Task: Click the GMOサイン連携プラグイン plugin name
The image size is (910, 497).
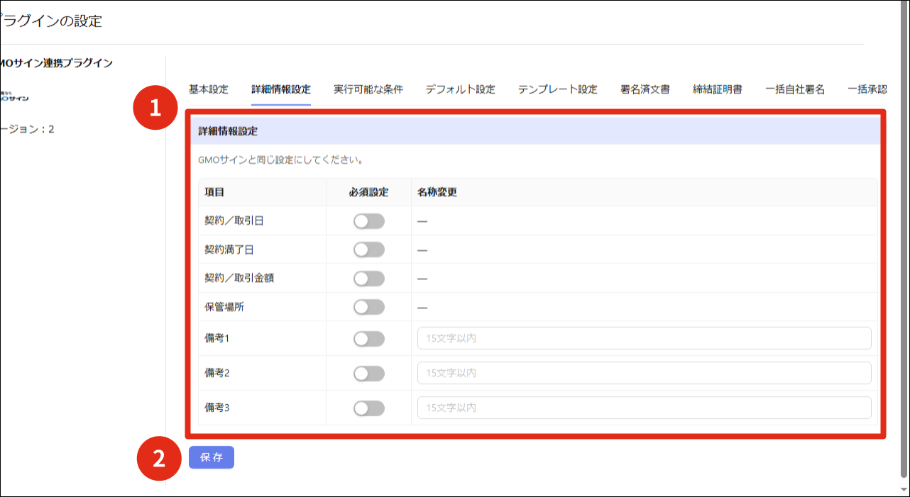Action: pyautogui.click(x=56, y=63)
